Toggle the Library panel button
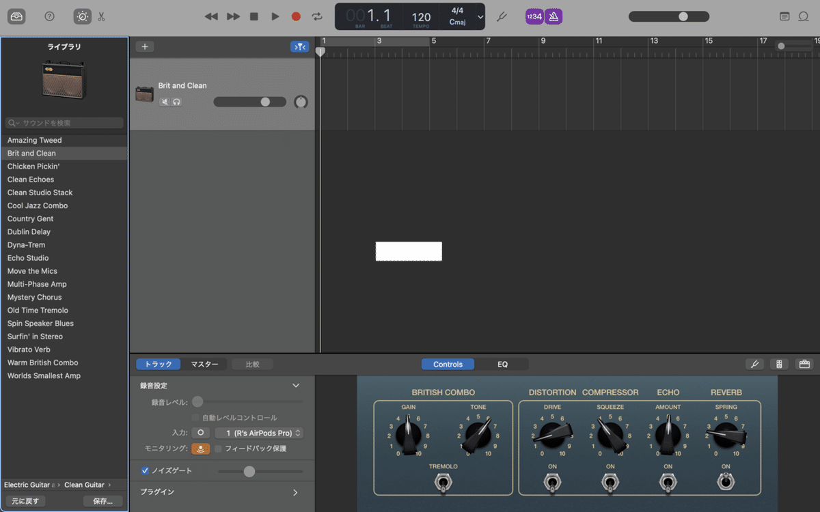The image size is (820, 512). [16, 16]
